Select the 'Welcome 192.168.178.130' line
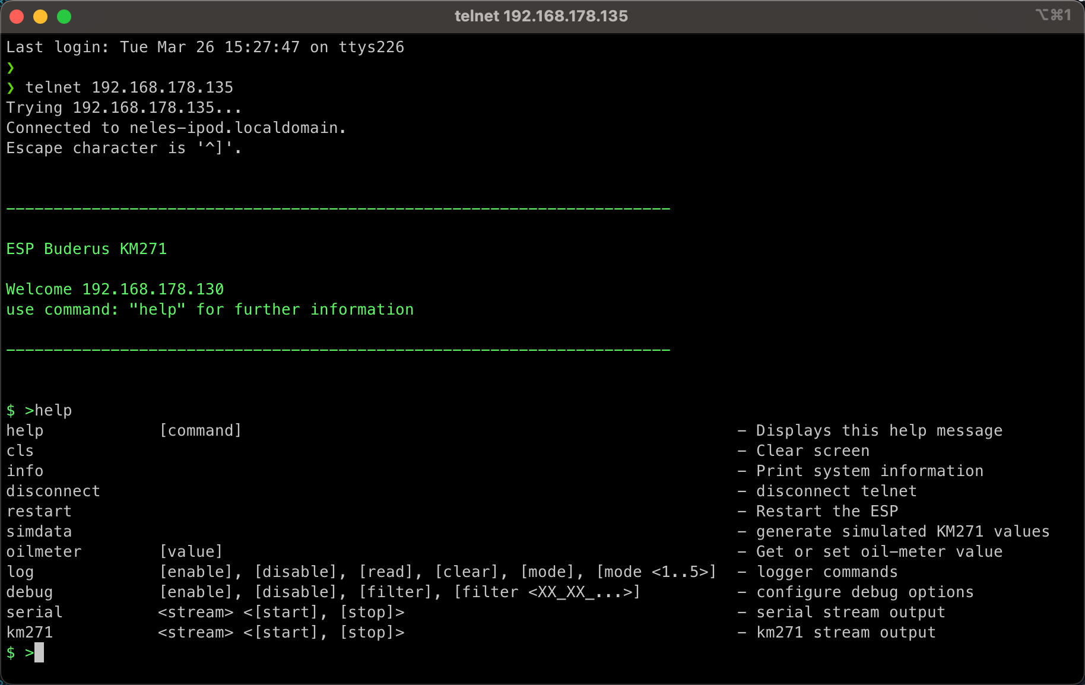Image resolution: width=1085 pixels, height=685 pixels. click(115, 289)
